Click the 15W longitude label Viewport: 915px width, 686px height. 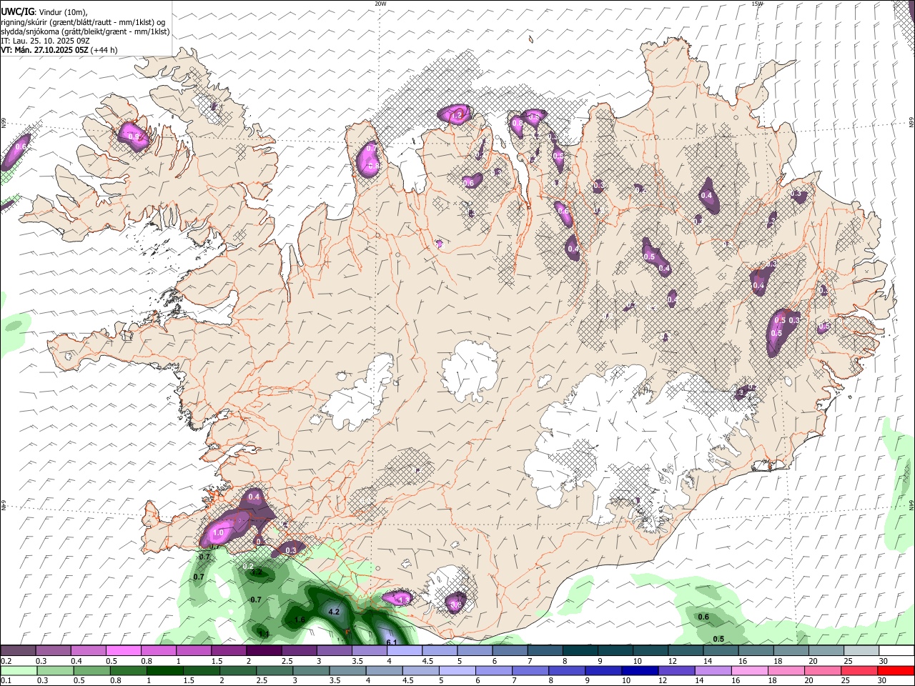pos(757,4)
